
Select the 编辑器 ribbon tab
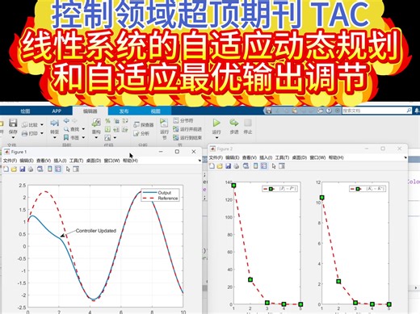click(90, 111)
